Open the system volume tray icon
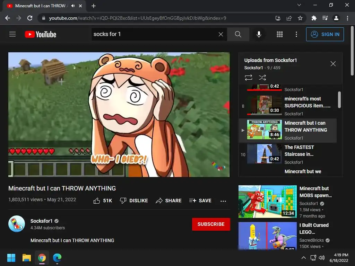Screen dimensions: 355x266 (321, 258)
